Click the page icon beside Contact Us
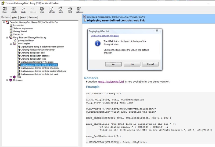 (x=11, y=34)
